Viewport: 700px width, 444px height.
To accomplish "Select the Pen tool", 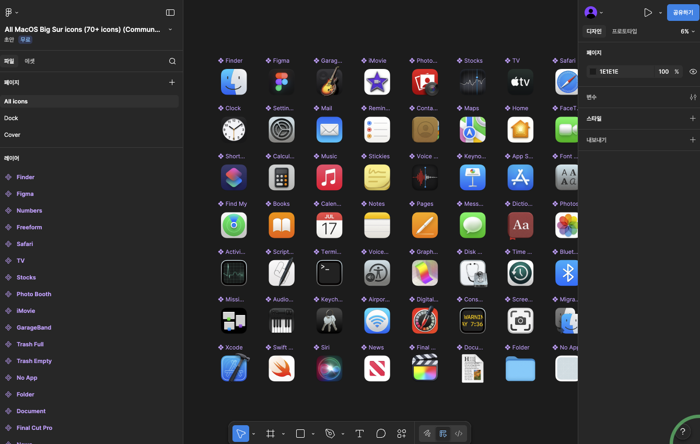I will (x=330, y=434).
